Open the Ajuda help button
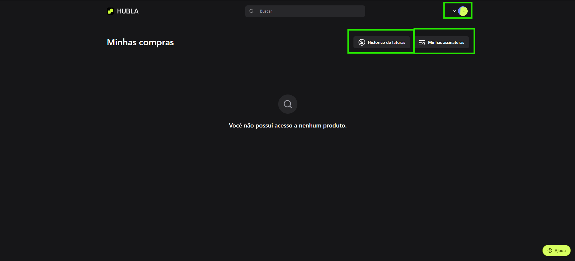The height and width of the screenshot is (261, 575). coord(556,250)
